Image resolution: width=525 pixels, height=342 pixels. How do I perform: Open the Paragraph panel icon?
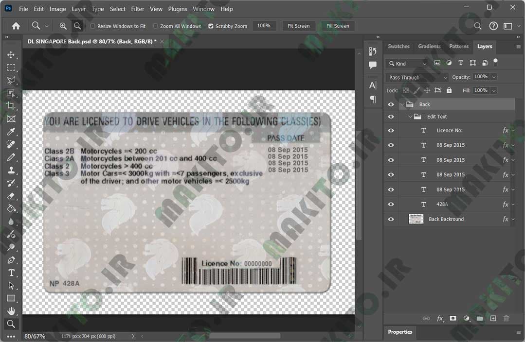pos(373,99)
